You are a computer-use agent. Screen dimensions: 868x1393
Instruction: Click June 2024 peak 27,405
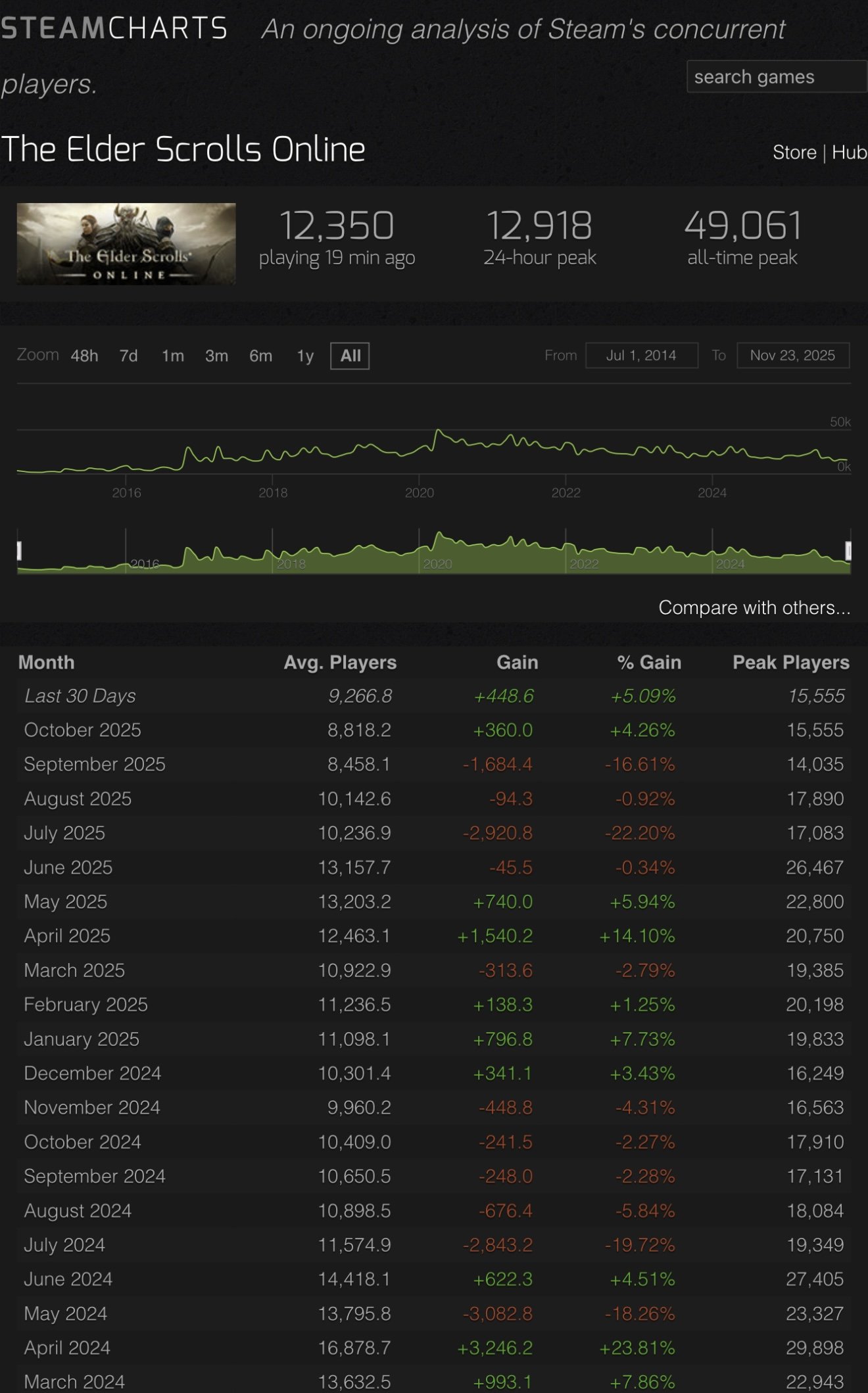(x=815, y=1279)
